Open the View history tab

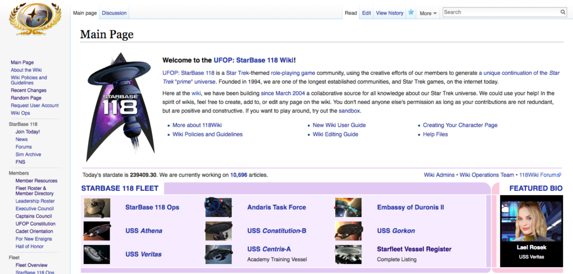(389, 13)
